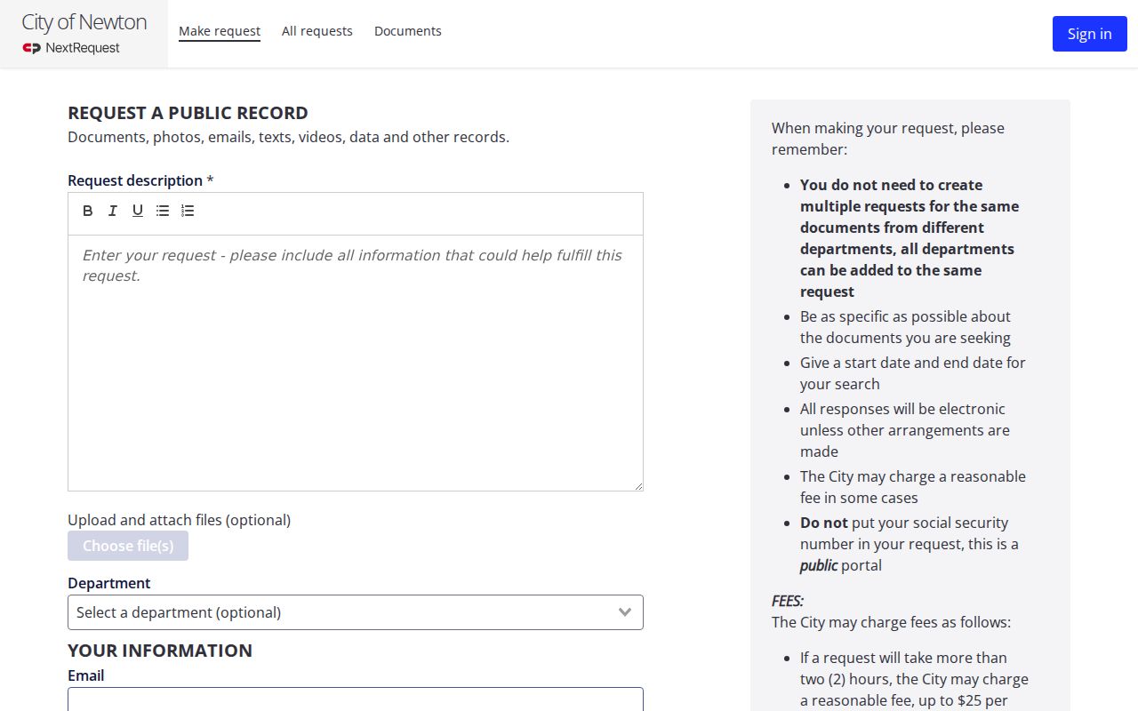1138x711 pixels.
Task: Insert a numbered list in the editor
Action: [x=188, y=211]
